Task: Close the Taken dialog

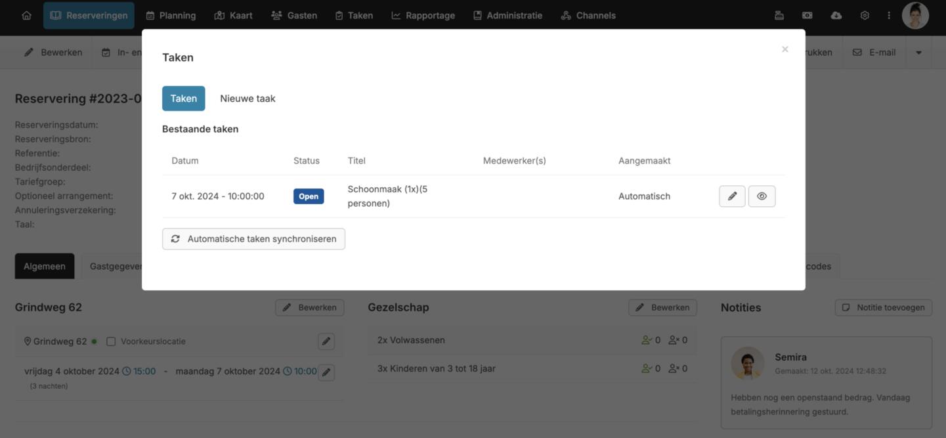Action: click(x=785, y=49)
